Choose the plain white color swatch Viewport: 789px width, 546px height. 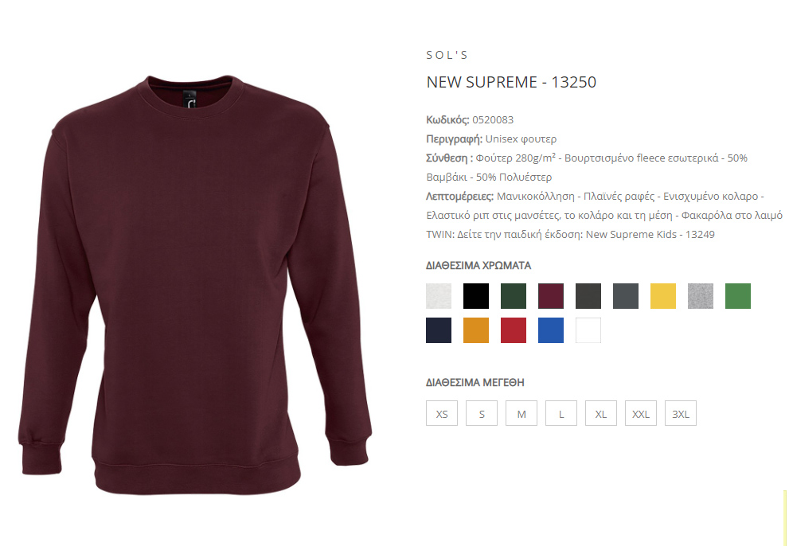pyautogui.click(x=588, y=330)
